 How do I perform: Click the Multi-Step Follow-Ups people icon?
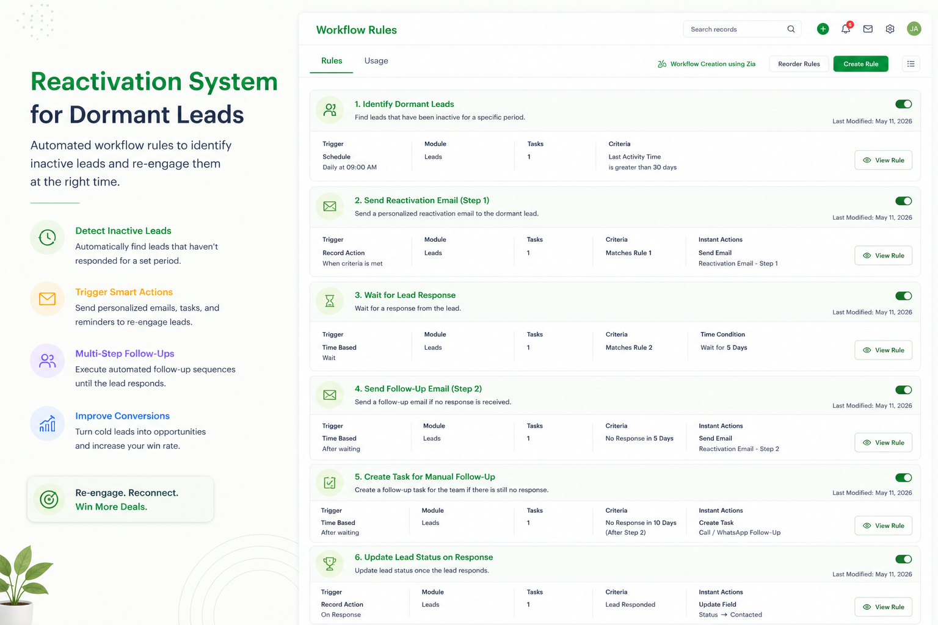pyautogui.click(x=47, y=361)
